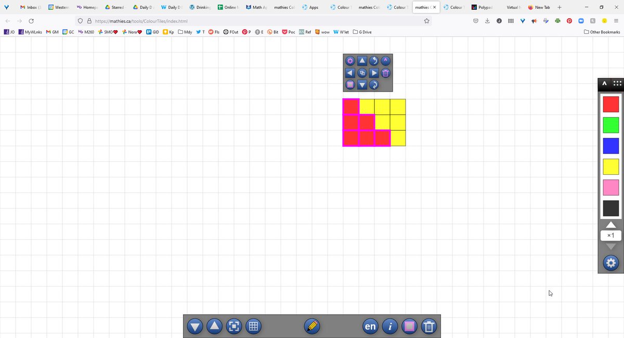Click the print extension icon in toolbar

557,21
